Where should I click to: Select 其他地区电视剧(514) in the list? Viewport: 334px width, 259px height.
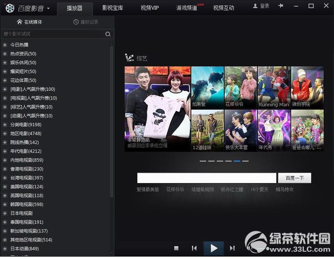[31, 240]
